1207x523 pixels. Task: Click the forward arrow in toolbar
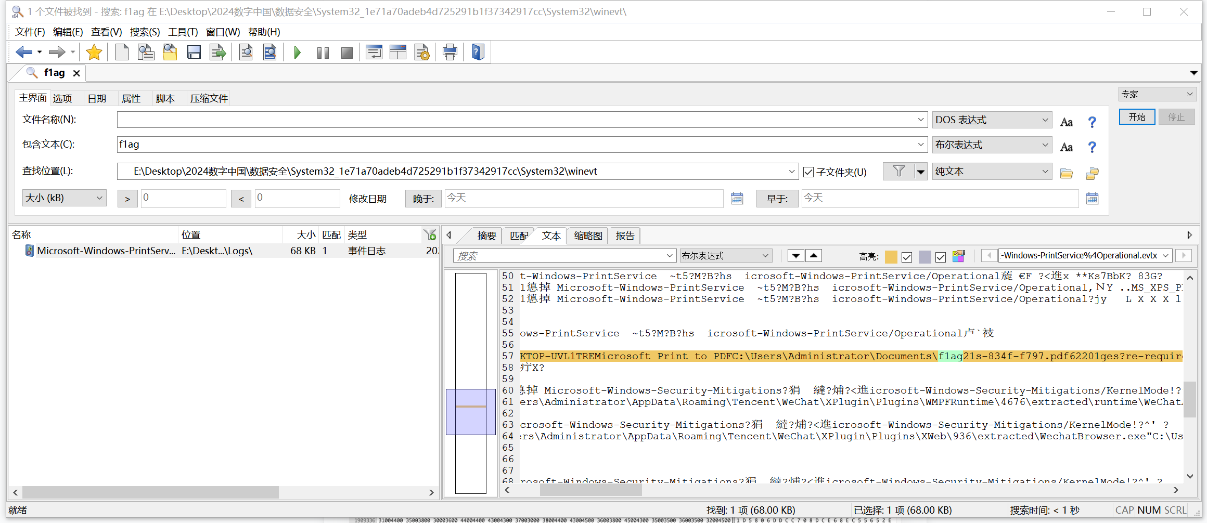(57, 52)
